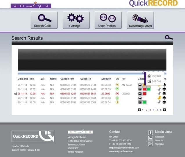
Task: Jump to results page 2
Action: coord(146,110)
